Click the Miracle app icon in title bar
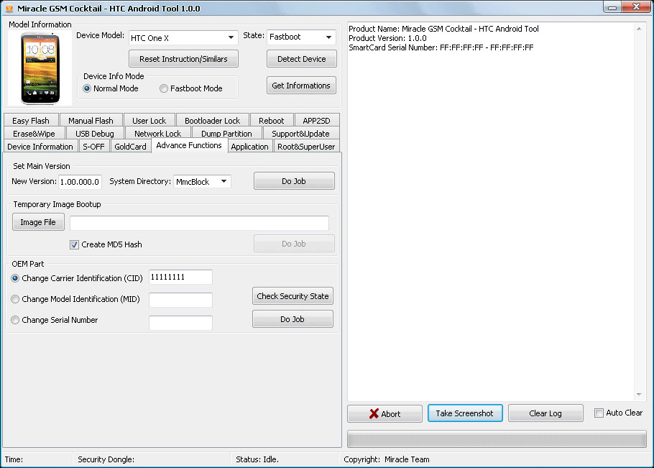 tap(9, 9)
